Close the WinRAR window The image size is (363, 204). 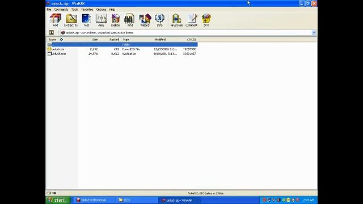point(314,3)
